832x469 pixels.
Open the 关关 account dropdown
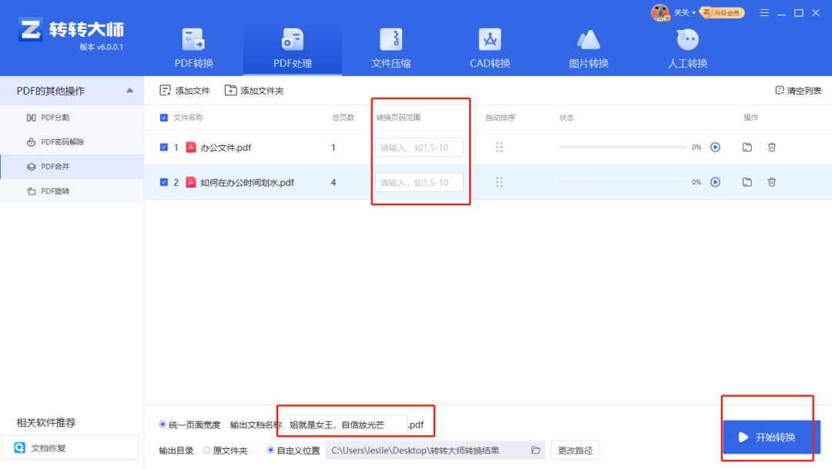[x=681, y=12]
